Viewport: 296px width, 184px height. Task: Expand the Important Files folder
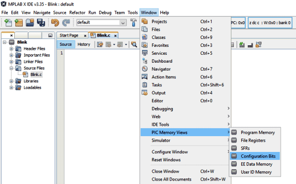[x=11, y=55]
